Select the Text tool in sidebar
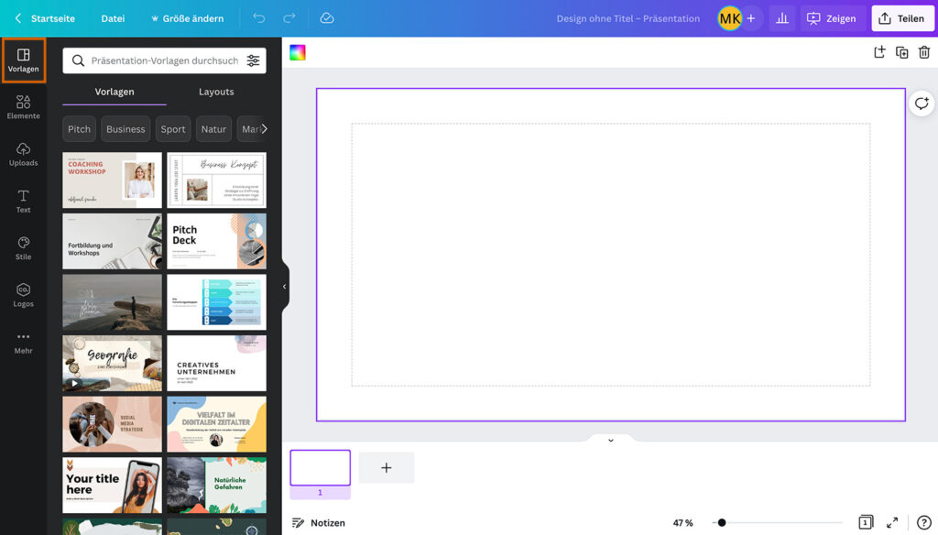This screenshot has width=938, height=535. click(23, 202)
